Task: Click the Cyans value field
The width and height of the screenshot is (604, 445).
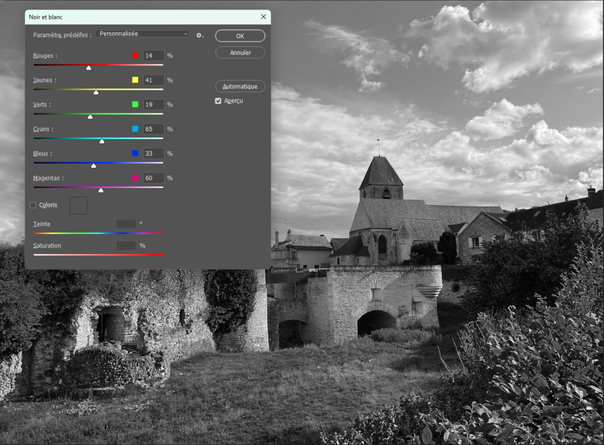Action: point(153,129)
